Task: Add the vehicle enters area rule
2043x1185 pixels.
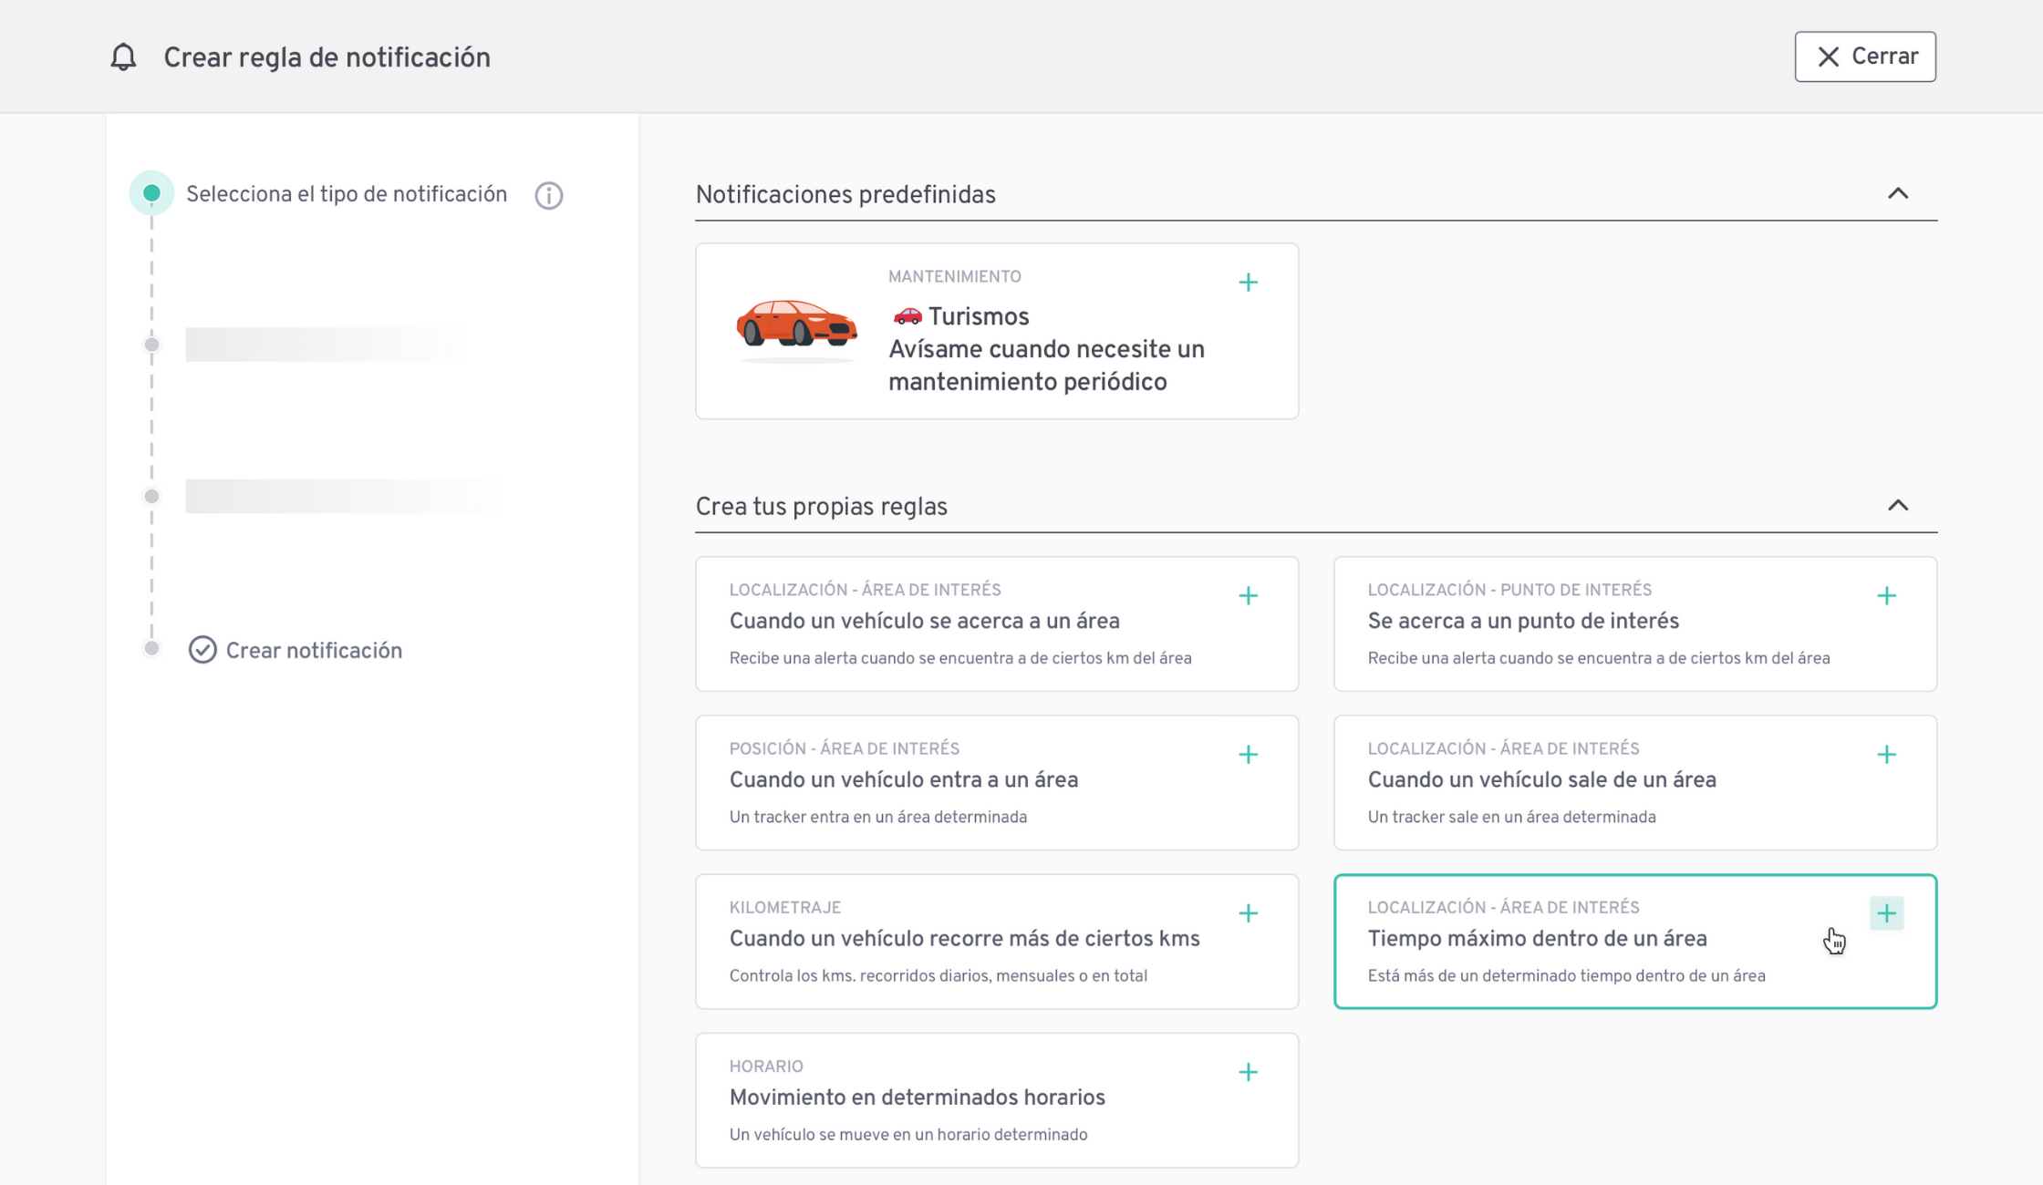Action: pos(1248,755)
